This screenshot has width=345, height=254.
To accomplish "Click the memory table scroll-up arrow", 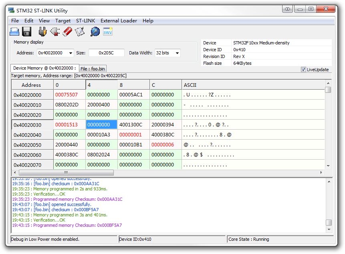I will point(328,83).
